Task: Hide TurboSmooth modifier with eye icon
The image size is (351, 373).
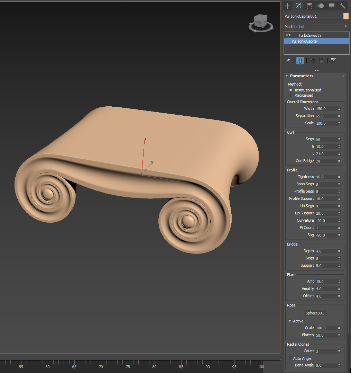Action: 288,35
